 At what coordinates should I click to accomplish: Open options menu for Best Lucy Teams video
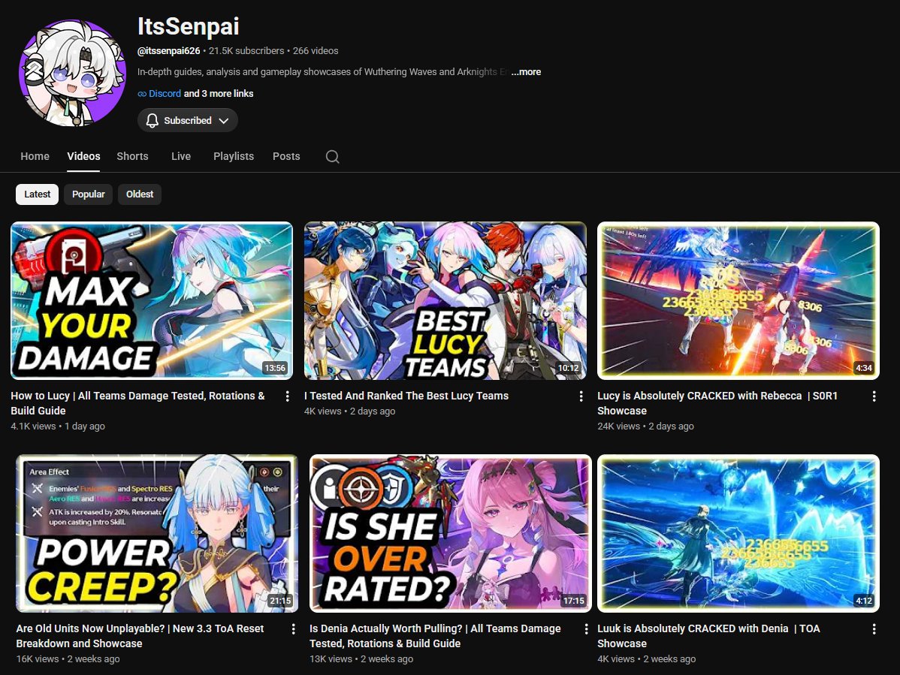581,396
